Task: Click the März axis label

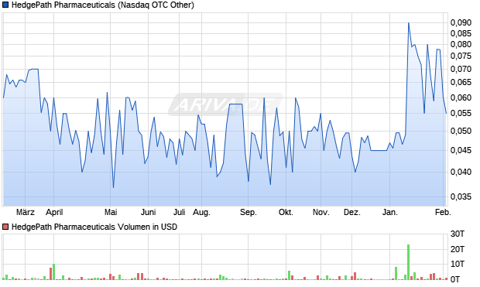Action: click(x=26, y=212)
